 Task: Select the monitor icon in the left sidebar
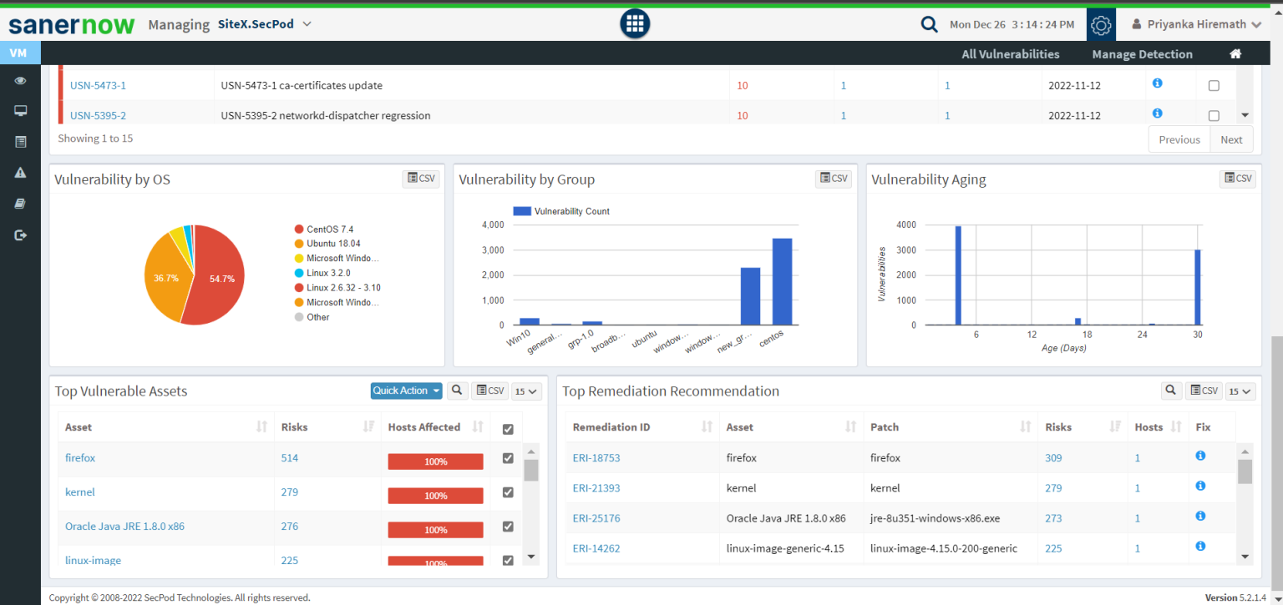20,110
